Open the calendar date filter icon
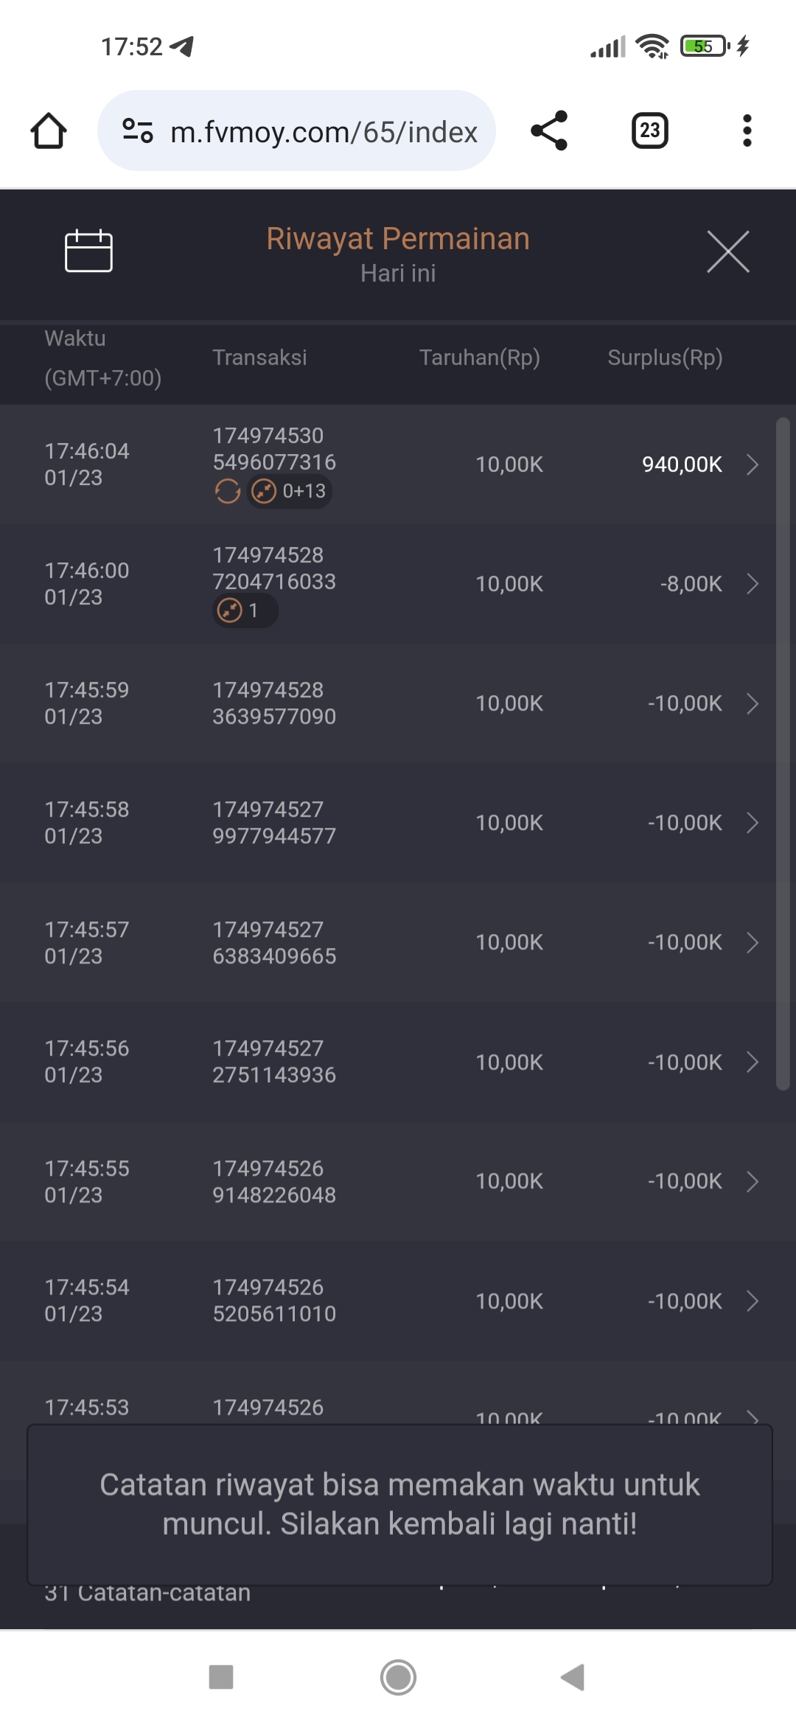The width and height of the screenshot is (796, 1725). click(88, 251)
